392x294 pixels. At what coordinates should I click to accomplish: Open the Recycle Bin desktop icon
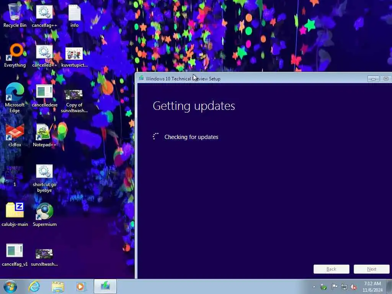15,15
